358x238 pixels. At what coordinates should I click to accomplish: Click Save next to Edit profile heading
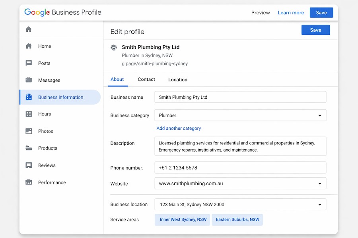pyautogui.click(x=315, y=30)
